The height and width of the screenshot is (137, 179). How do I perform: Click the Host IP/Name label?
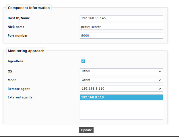coord(19,18)
